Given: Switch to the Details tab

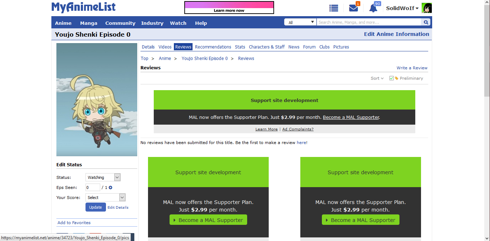Looking at the screenshot, I should [x=148, y=47].
